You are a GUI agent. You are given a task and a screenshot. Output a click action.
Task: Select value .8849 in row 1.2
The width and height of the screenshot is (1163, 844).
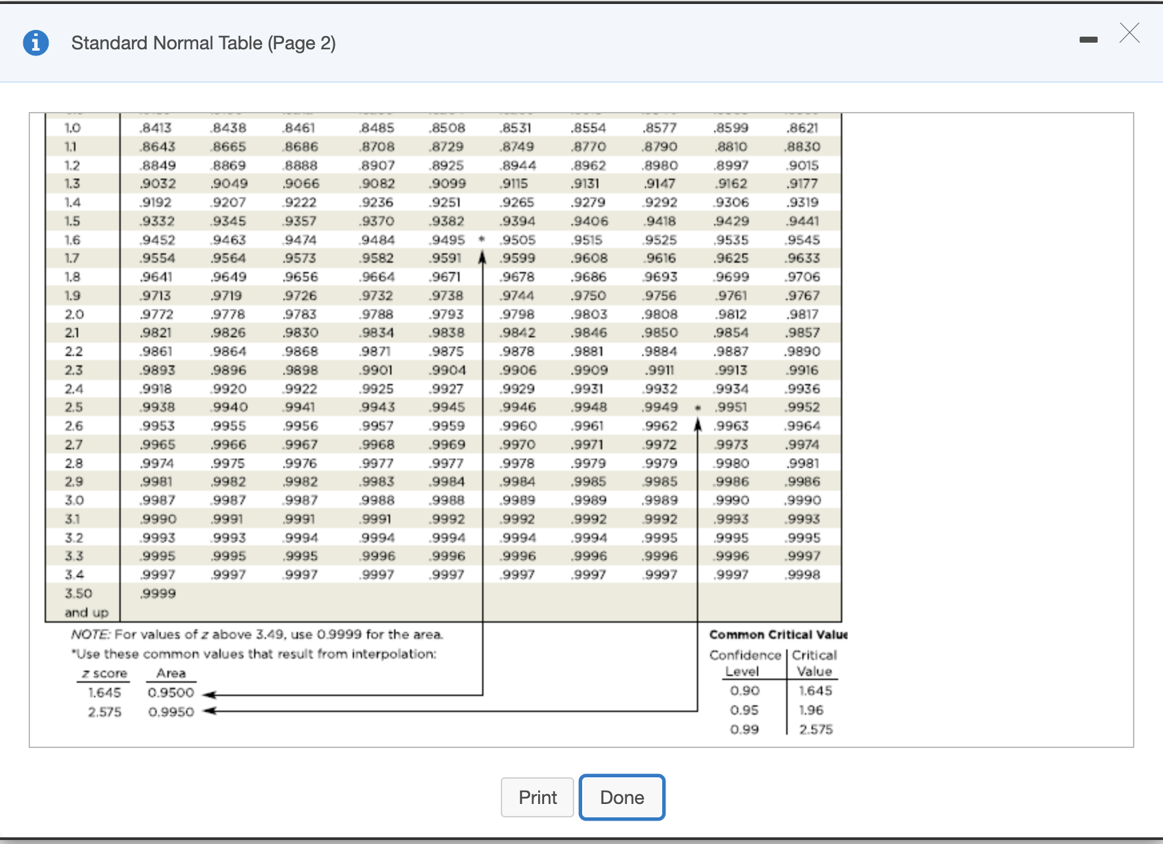pos(158,165)
